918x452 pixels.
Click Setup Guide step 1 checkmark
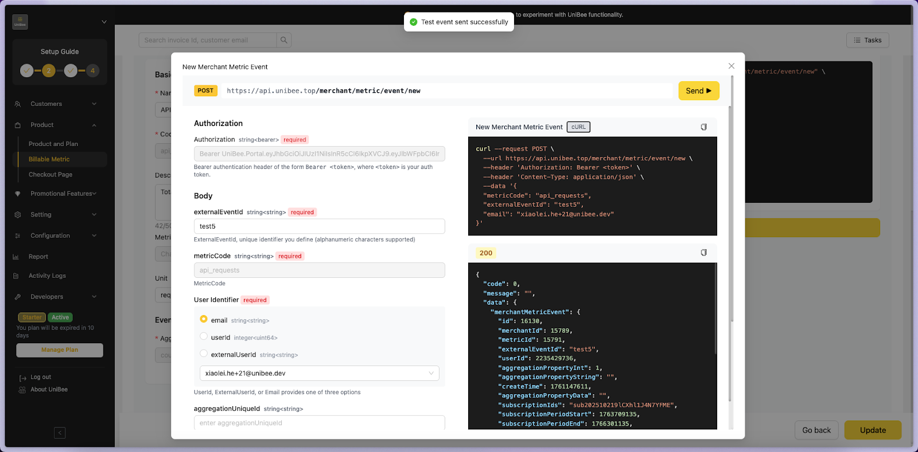(x=27, y=70)
